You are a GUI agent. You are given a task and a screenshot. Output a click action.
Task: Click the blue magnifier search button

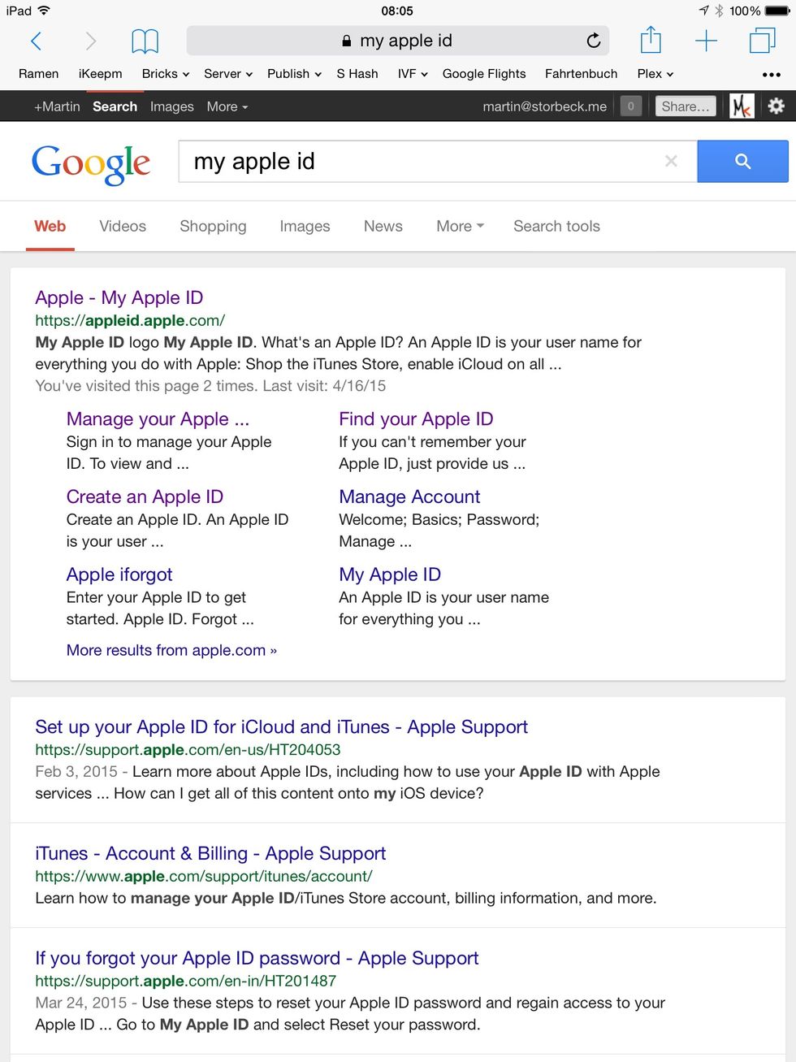(x=742, y=161)
